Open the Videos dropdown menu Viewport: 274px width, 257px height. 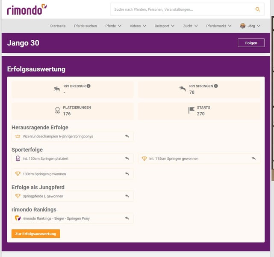(138, 26)
